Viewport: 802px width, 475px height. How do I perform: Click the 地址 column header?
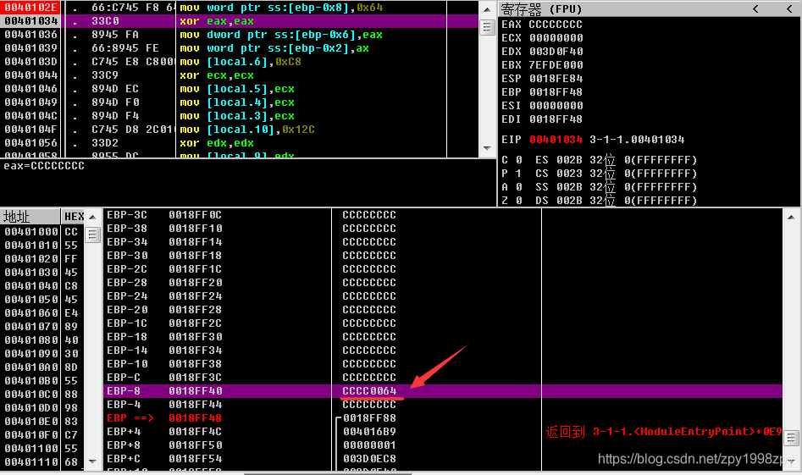point(30,216)
